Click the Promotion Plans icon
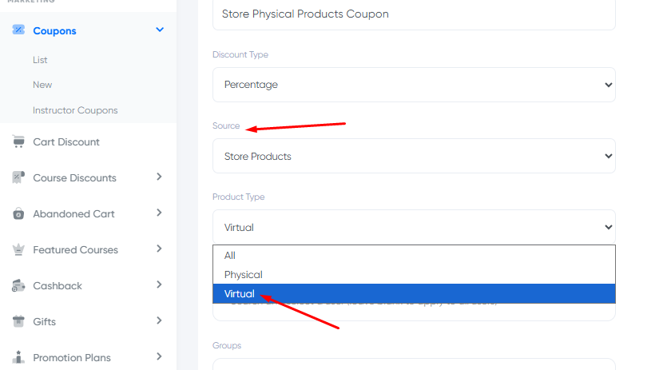 [18, 356]
